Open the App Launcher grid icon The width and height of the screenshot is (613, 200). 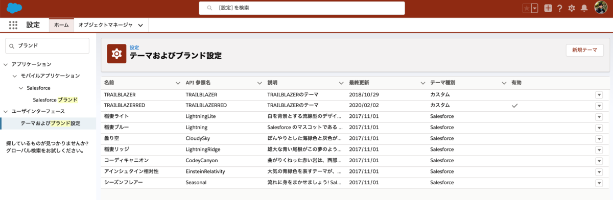[x=13, y=25]
